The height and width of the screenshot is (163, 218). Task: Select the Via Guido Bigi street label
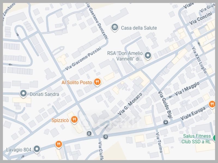pos(165,104)
